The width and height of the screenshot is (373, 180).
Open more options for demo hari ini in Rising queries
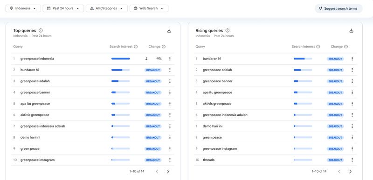[x=352, y=126]
